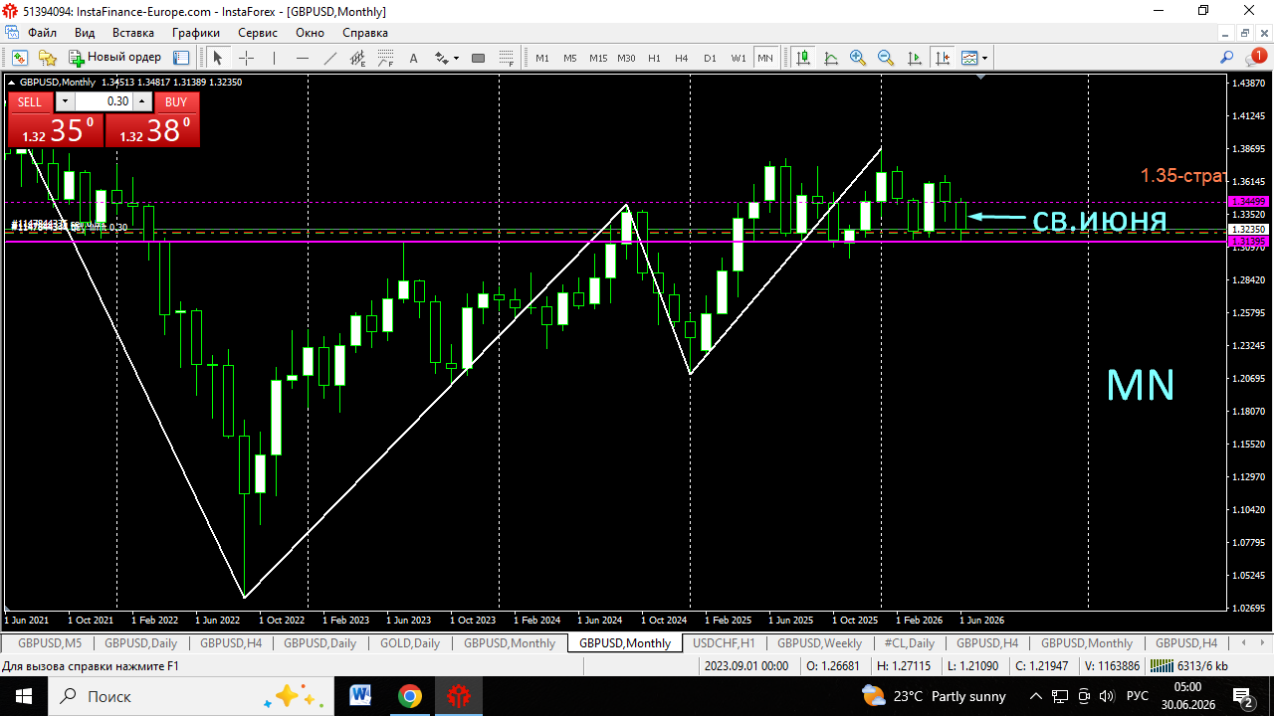The image size is (1274, 716).
Task: Select the text label tool
Action: (x=414, y=58)
